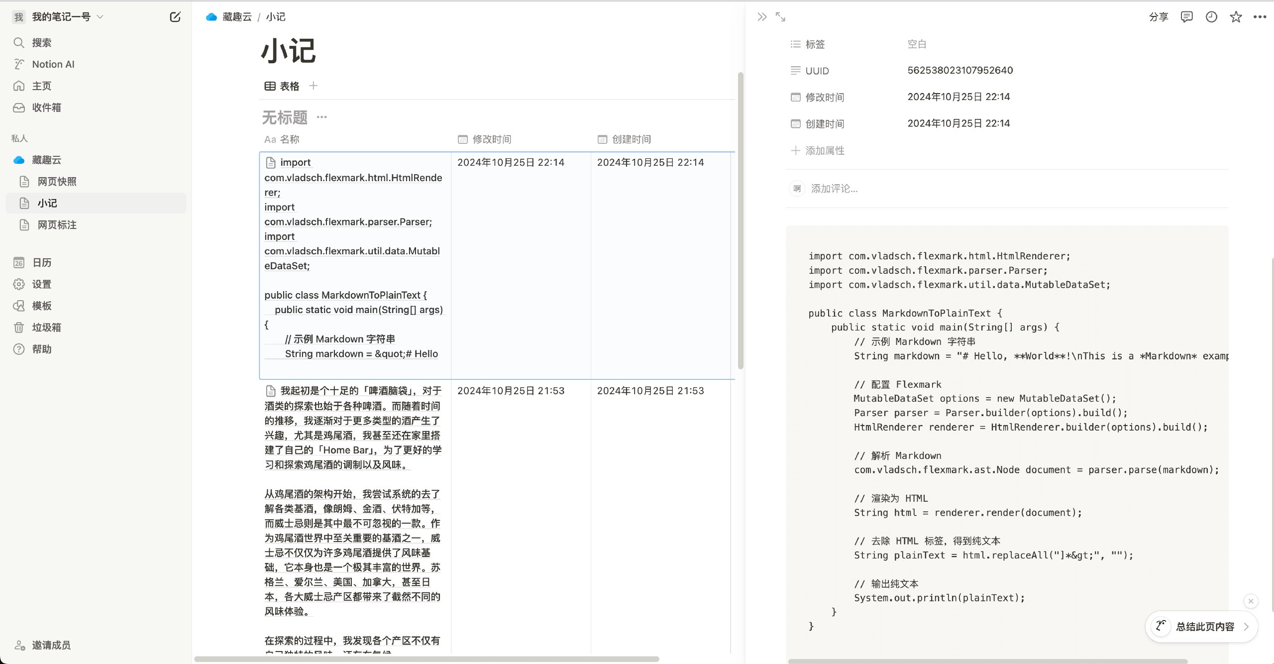1274x664 pixels.
Task: Open 设置 settings
Action: 96,284
